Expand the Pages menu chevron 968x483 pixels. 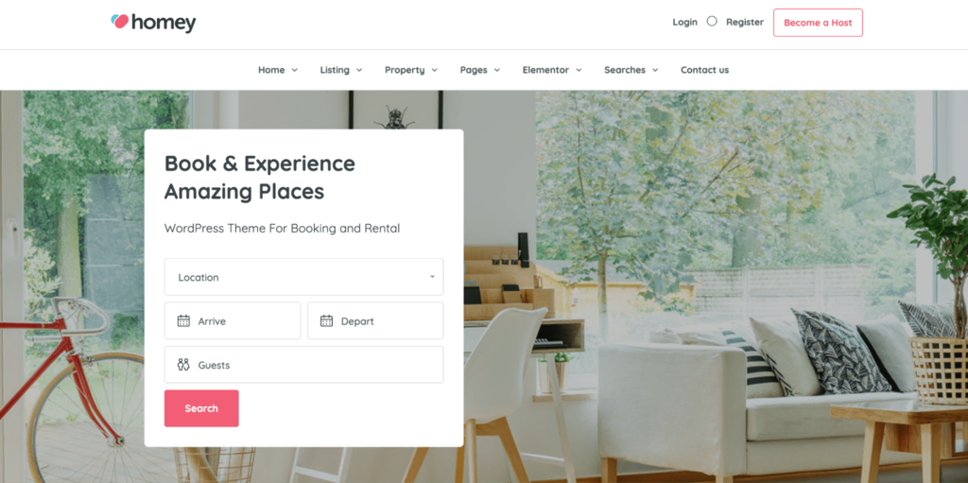[x=497, y=70]
